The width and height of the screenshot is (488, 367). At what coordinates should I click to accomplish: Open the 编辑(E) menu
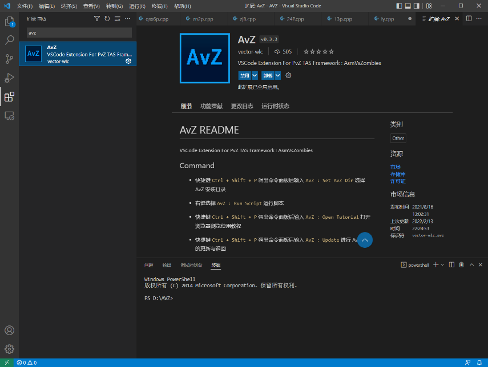pyautogui.click(x=47, y=6)
